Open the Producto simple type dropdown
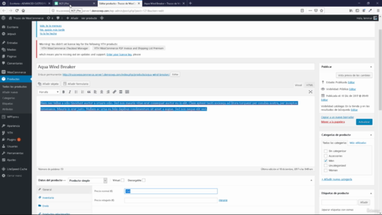This screenshot has width=382, height=215. pyautogui.click(x=88, y=180)
